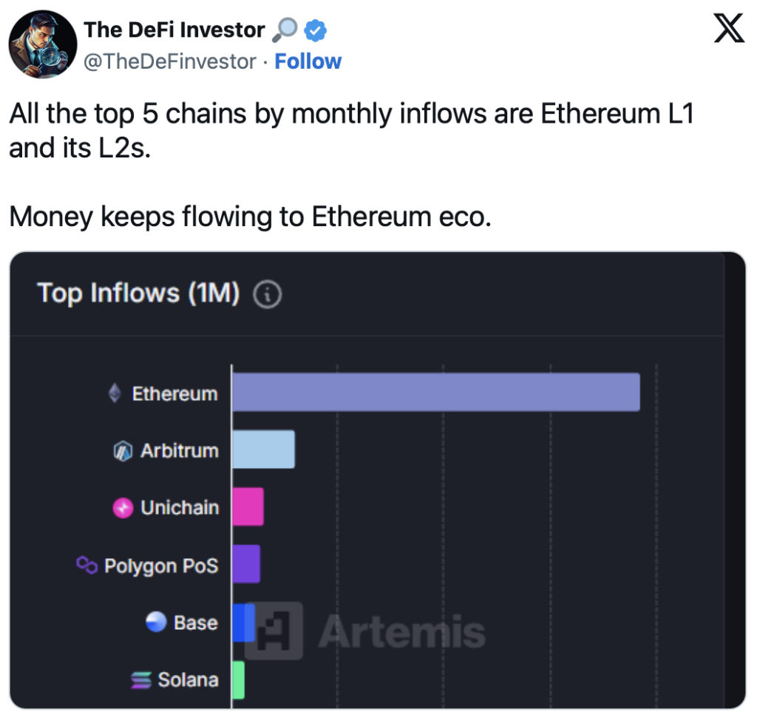Click the Follow link
Screen dimensions: 757x720
[308, 61]
